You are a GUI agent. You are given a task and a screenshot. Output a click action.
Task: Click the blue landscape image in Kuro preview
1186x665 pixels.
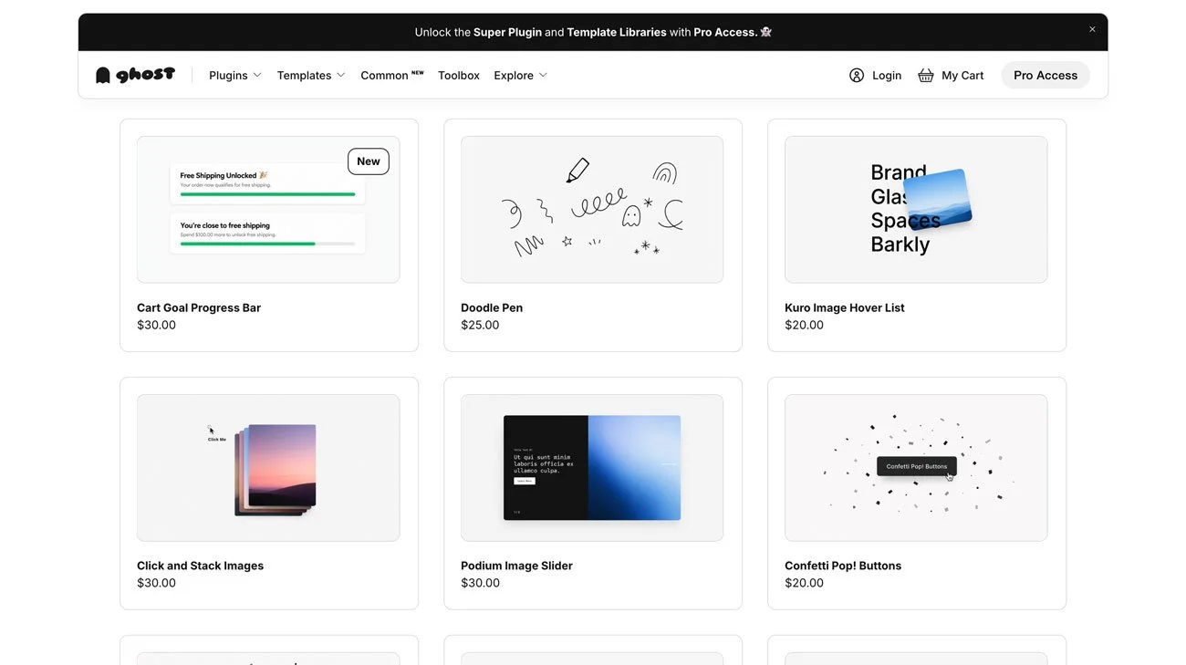pyautogui.click(x=937, y=198)
